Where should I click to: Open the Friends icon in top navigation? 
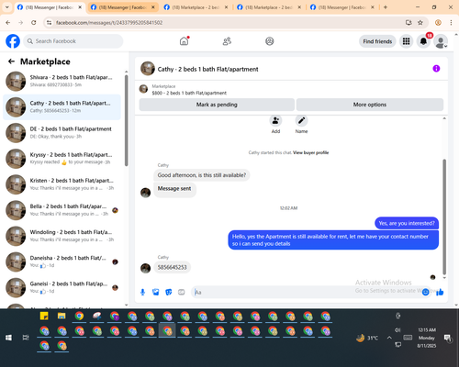pyautogui.click(x=227, y=41)
